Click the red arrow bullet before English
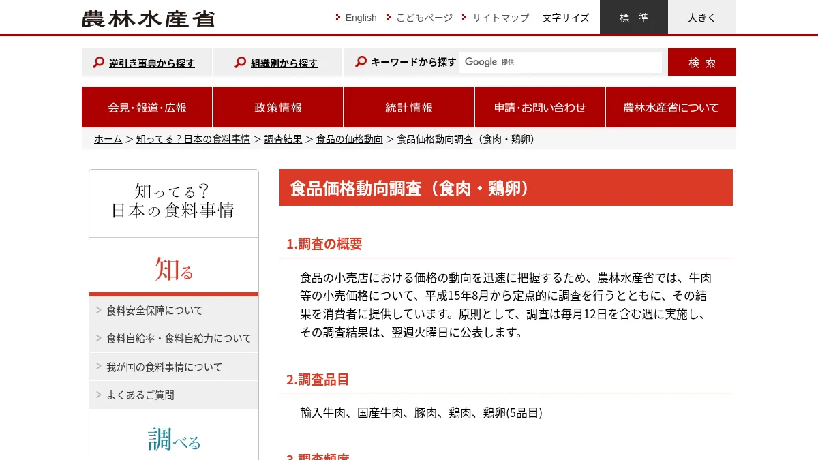This screenshot has width=818, height=460. 338,18
